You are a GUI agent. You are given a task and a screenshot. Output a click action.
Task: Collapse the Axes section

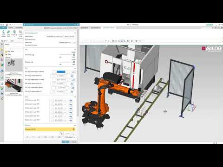[x=75, y=97]
